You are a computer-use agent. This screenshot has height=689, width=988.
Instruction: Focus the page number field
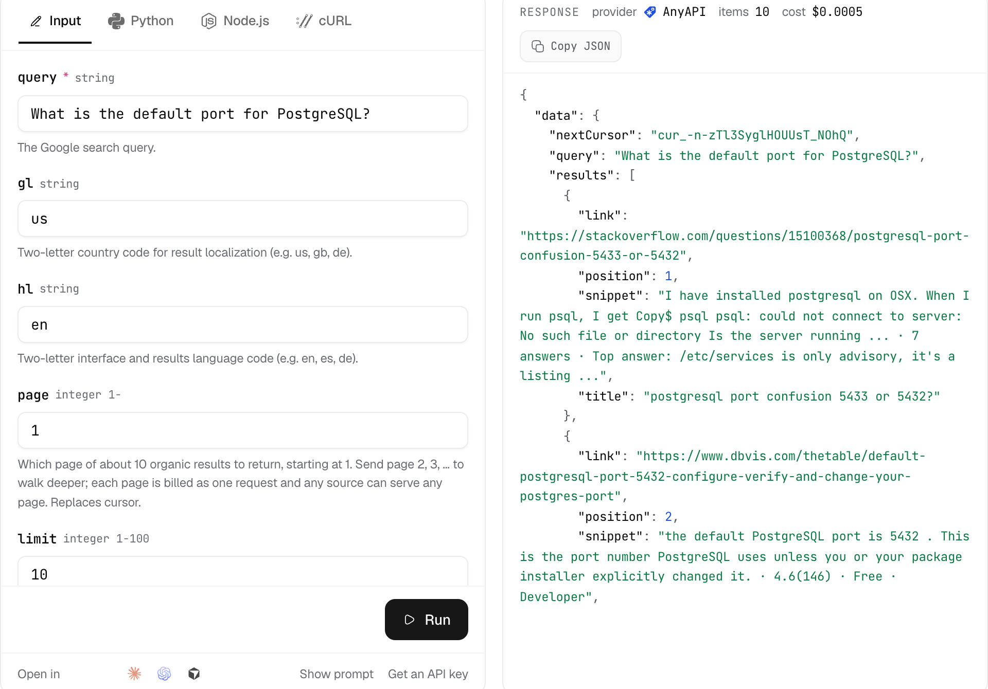click(243, 430)
